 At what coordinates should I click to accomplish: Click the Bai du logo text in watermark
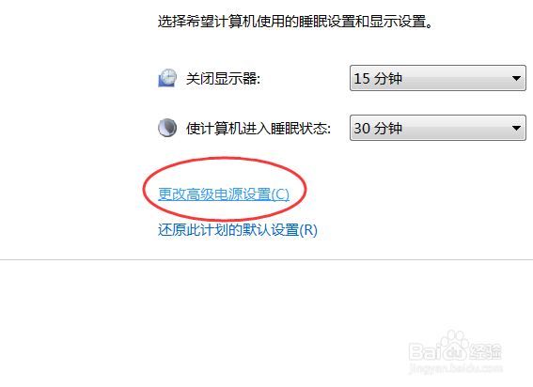[x=438, y=351]
